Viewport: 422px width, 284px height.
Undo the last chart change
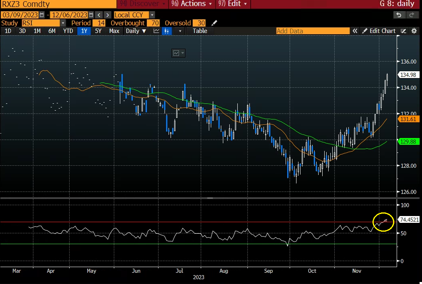pos(399,15)
